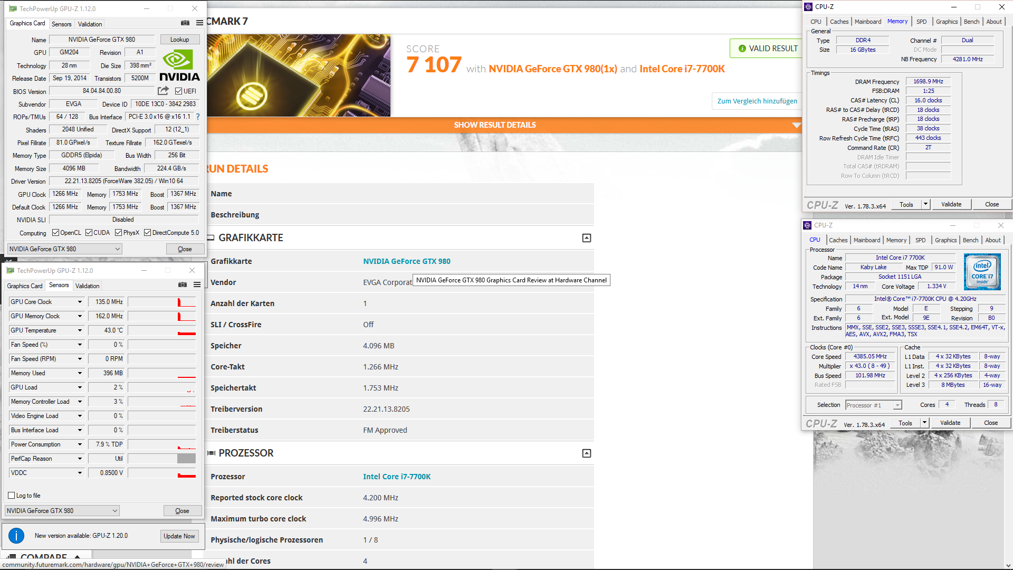Click Validate button in CPU-Z memory window
1013x570 pixels.
click(951, 204)
